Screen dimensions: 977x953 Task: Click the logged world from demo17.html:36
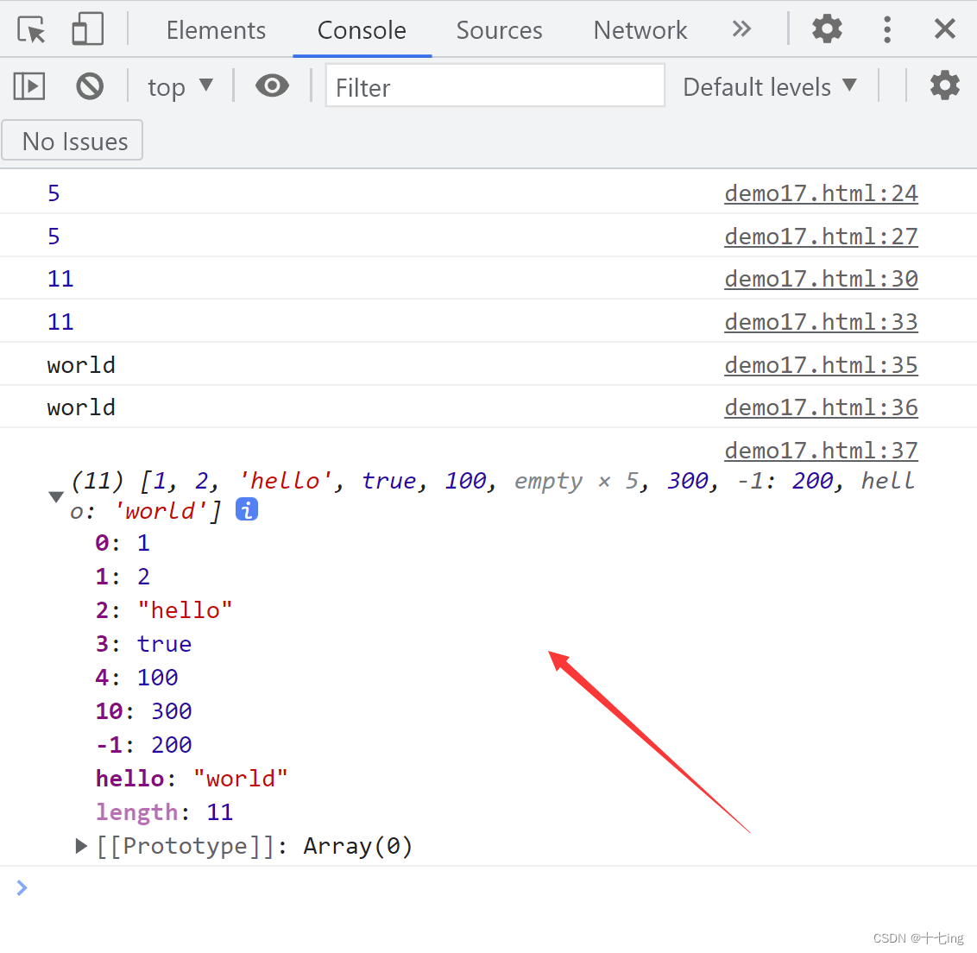click(x=81, y=407)
